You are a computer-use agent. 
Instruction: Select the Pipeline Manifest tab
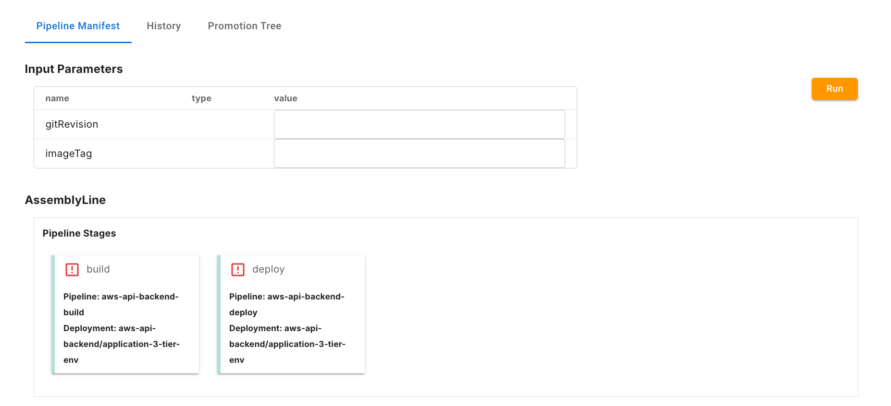[x=78, y=26]
